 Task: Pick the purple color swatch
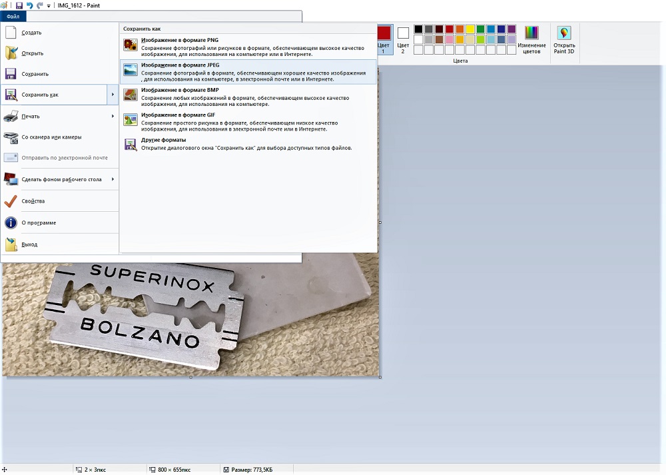(511, 29)
